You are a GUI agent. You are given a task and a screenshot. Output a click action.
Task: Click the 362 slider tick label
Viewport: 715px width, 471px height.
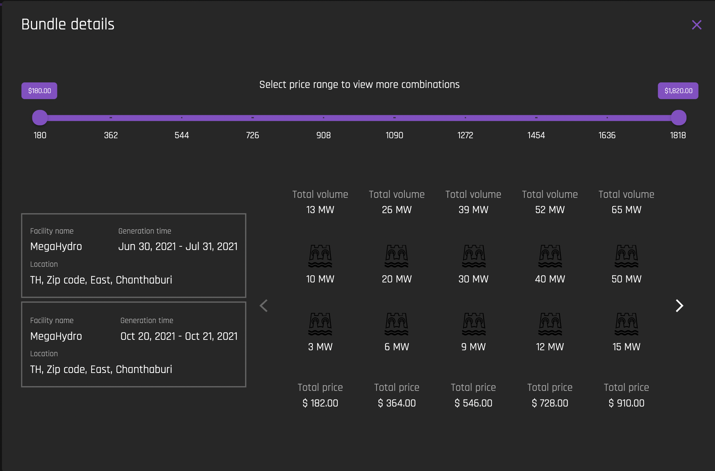[111, 135]
